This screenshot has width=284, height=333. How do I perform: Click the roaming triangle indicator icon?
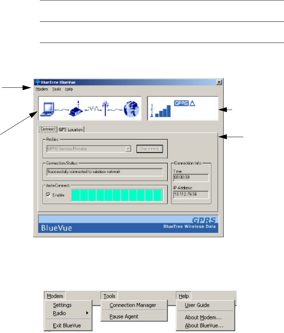point(192,103)
